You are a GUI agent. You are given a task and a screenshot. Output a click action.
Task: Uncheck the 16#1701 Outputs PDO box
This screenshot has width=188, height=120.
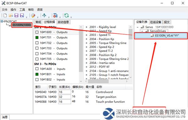pyautogui.click(x=37, y=37)
